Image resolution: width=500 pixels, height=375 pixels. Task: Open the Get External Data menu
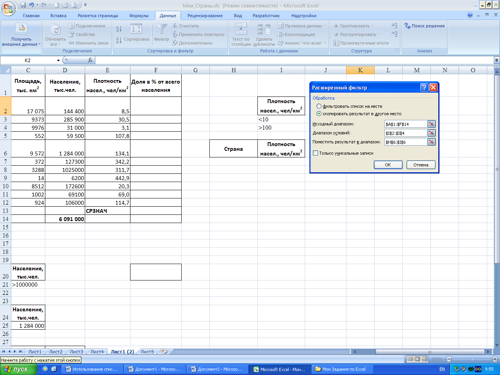point(21,35)
